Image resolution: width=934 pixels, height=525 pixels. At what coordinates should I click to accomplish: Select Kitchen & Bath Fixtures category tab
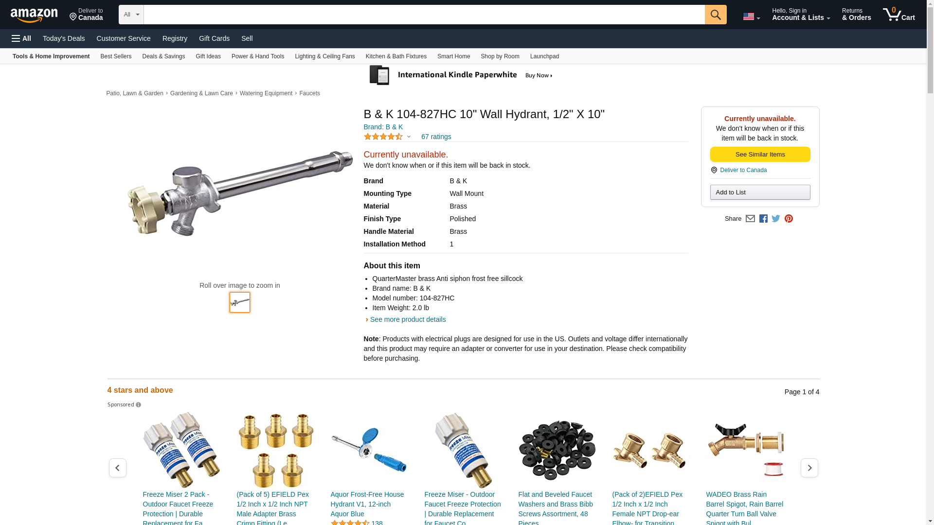396,56
